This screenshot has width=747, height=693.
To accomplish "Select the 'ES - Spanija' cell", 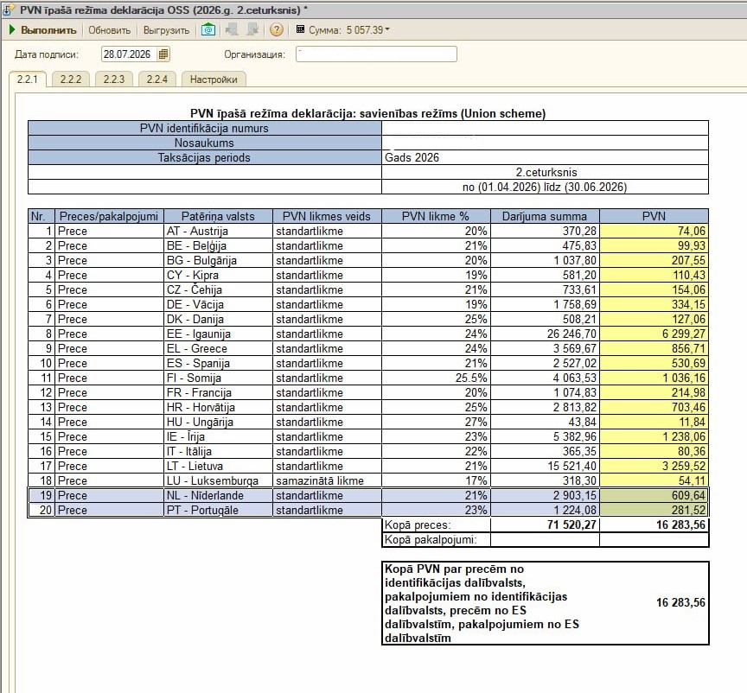I will [x=218, y=364].
